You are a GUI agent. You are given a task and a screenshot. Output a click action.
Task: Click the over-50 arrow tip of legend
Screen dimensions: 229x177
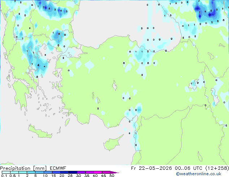114,172
